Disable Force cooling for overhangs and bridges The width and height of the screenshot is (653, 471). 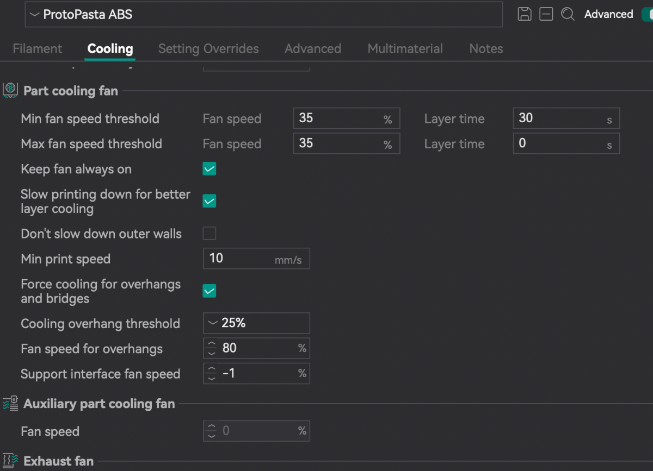(x=210, y=291)
